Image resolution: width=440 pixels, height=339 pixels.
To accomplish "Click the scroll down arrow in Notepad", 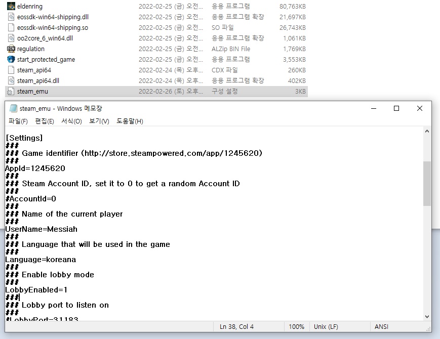I will click(x=427, y=317).
